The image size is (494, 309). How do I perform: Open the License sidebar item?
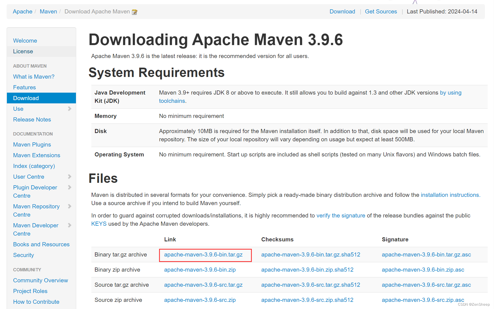pyautogui.click(x=23, y=51)
